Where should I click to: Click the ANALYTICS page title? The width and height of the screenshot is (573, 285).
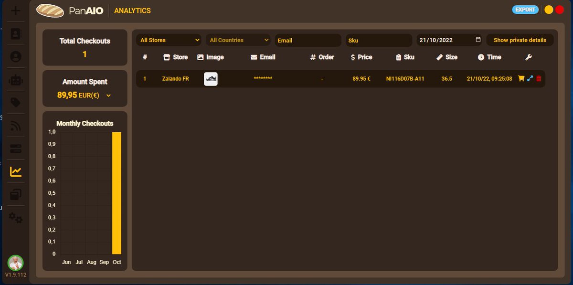pyautogui.click(x=132, y=11)
